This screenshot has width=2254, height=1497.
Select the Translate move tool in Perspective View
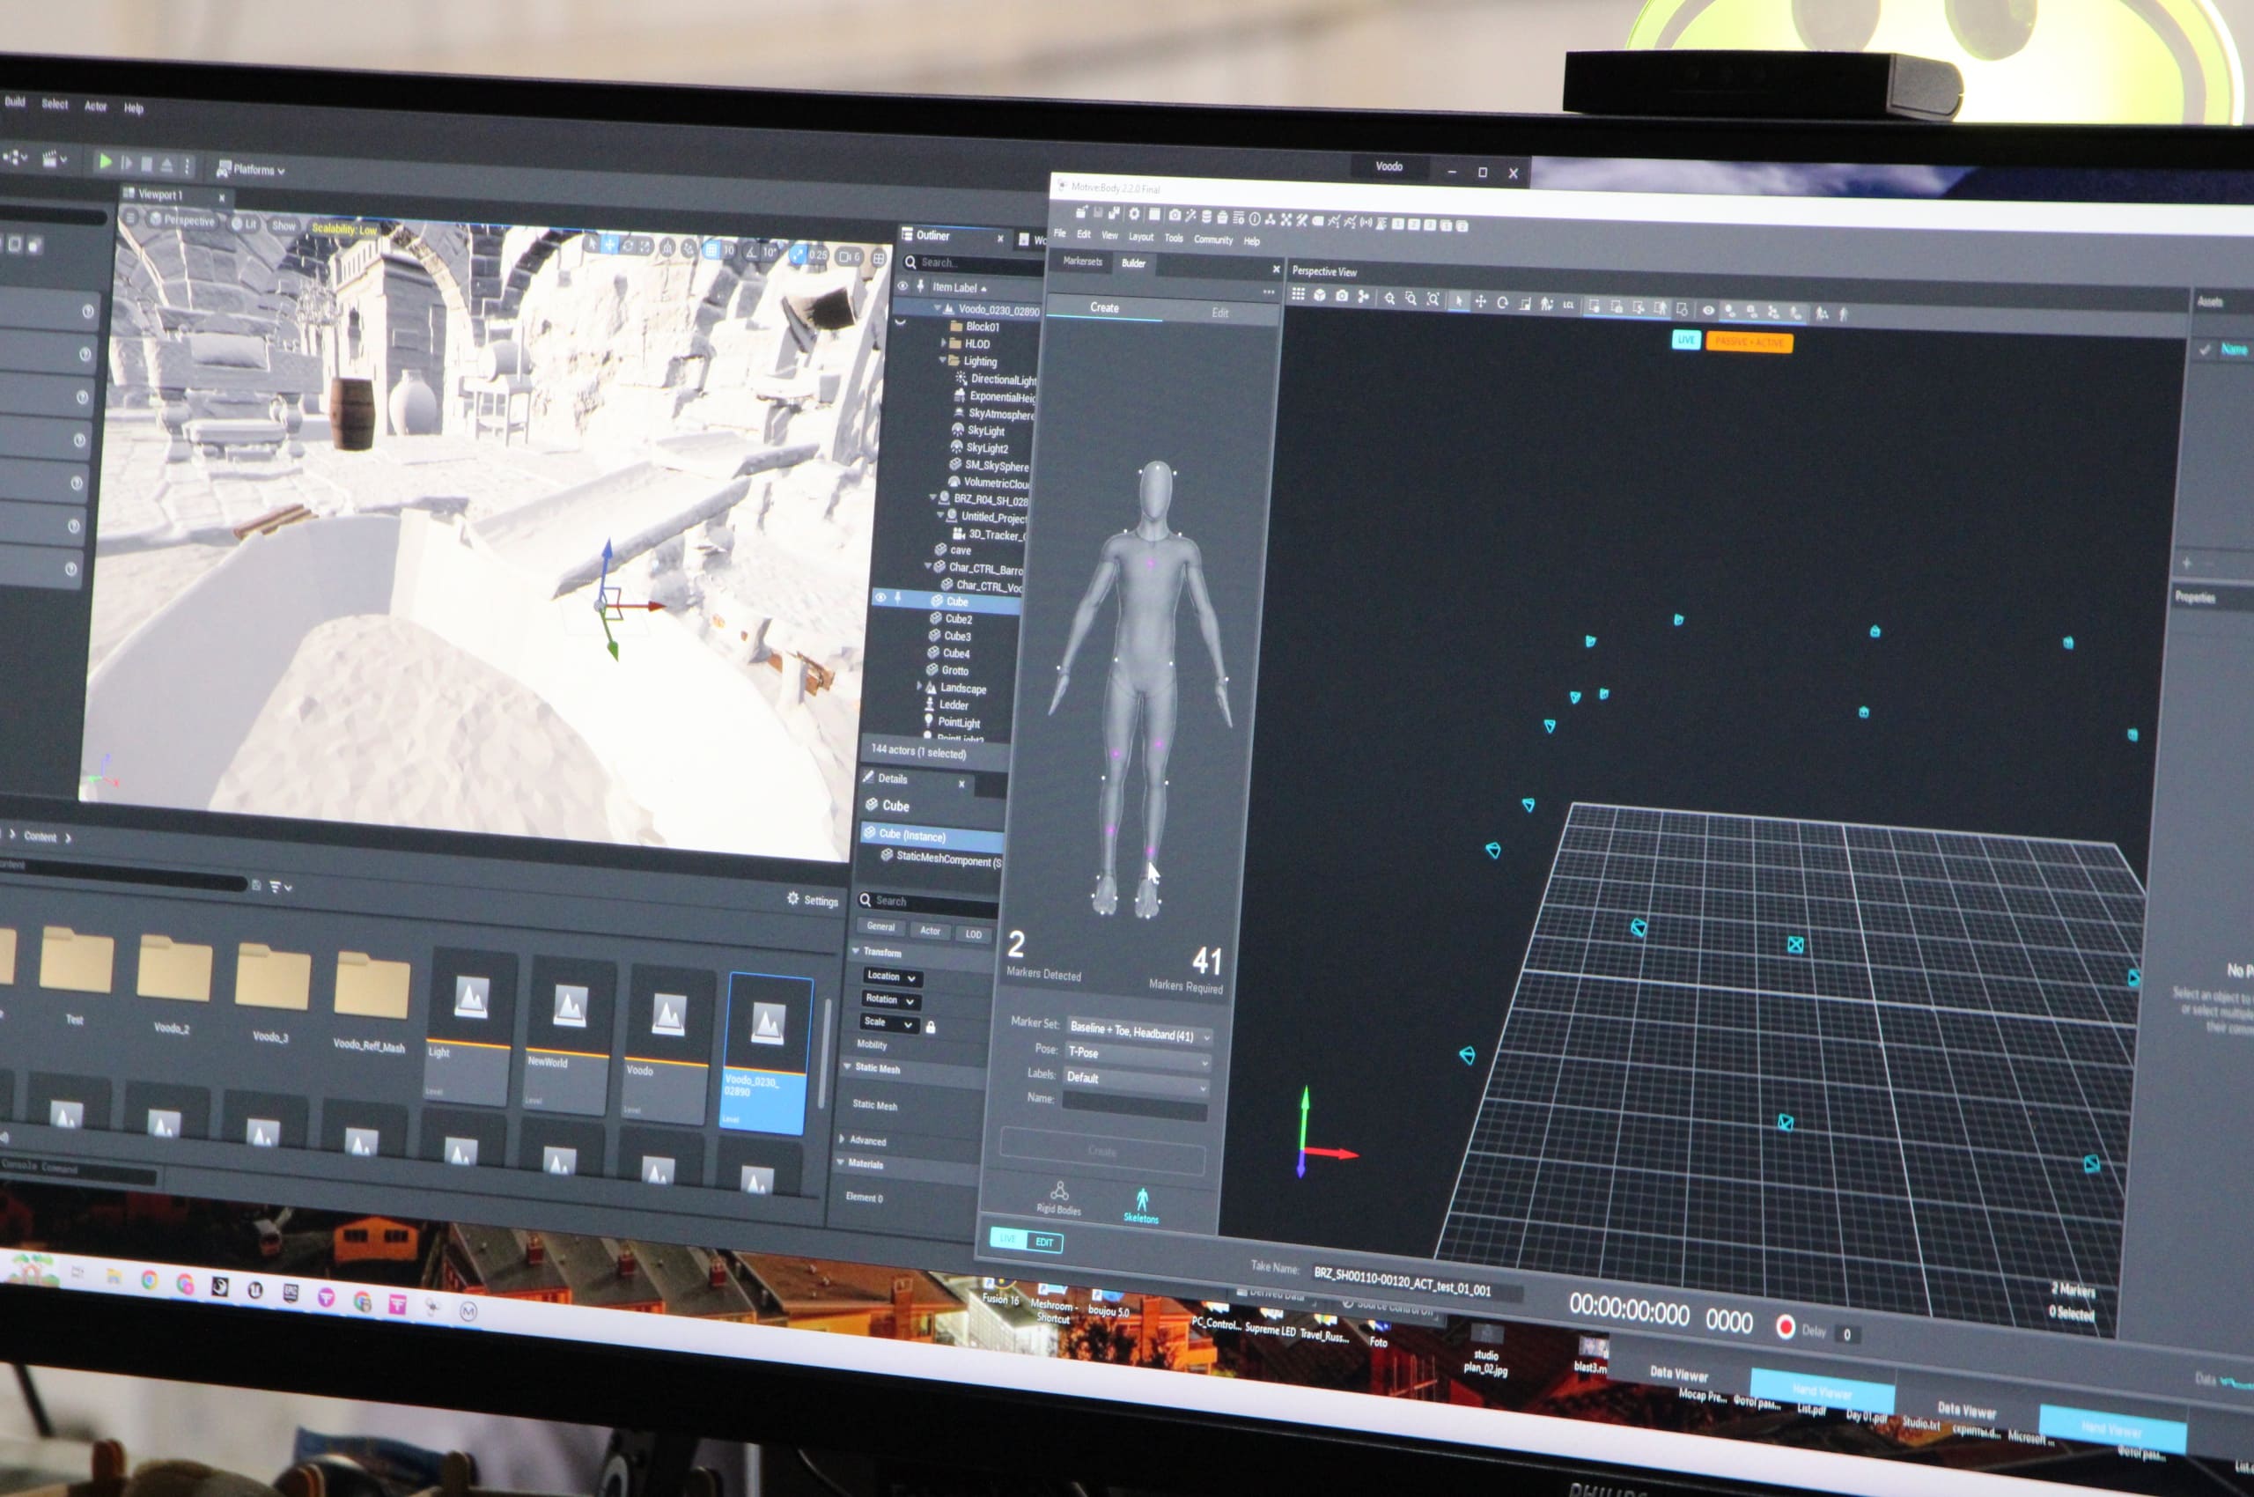(1480, 302)
